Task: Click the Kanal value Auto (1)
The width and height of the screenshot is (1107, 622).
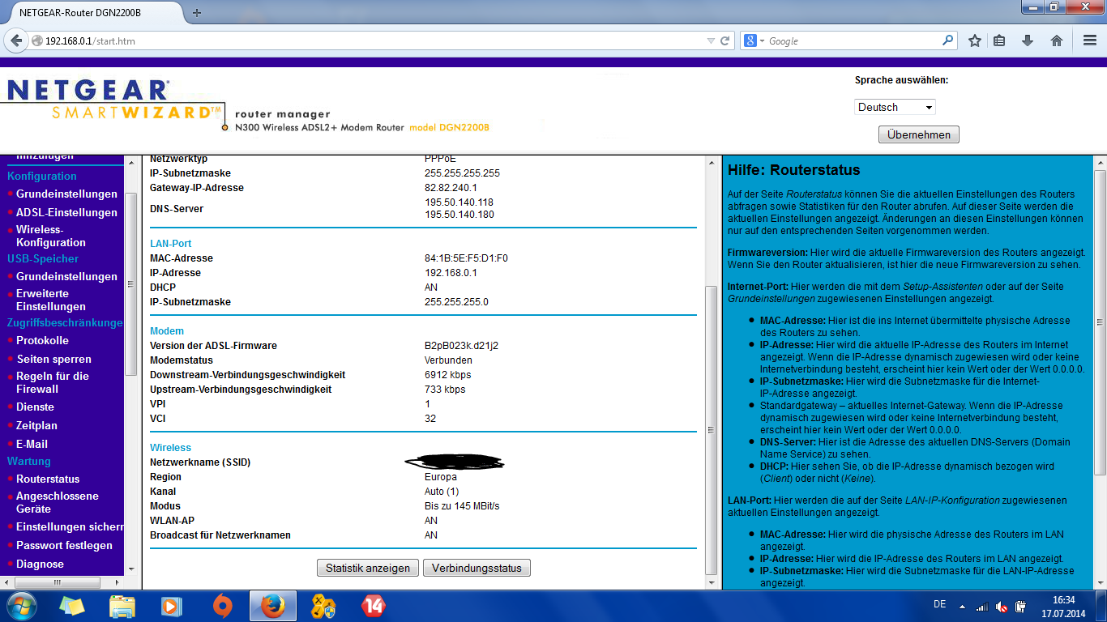Action: point(442,492)
